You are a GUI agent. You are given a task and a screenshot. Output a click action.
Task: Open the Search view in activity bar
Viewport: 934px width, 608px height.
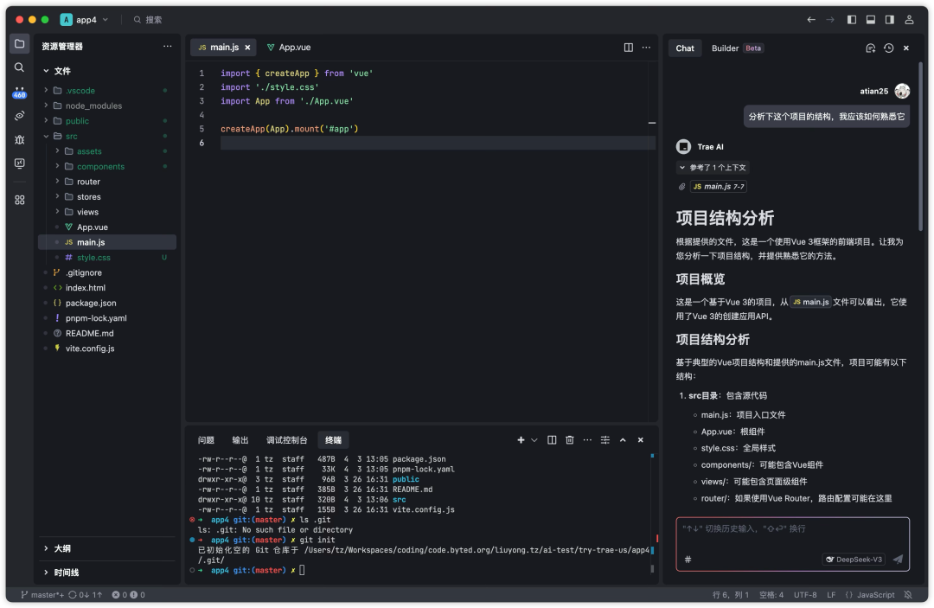pos(20,67)
